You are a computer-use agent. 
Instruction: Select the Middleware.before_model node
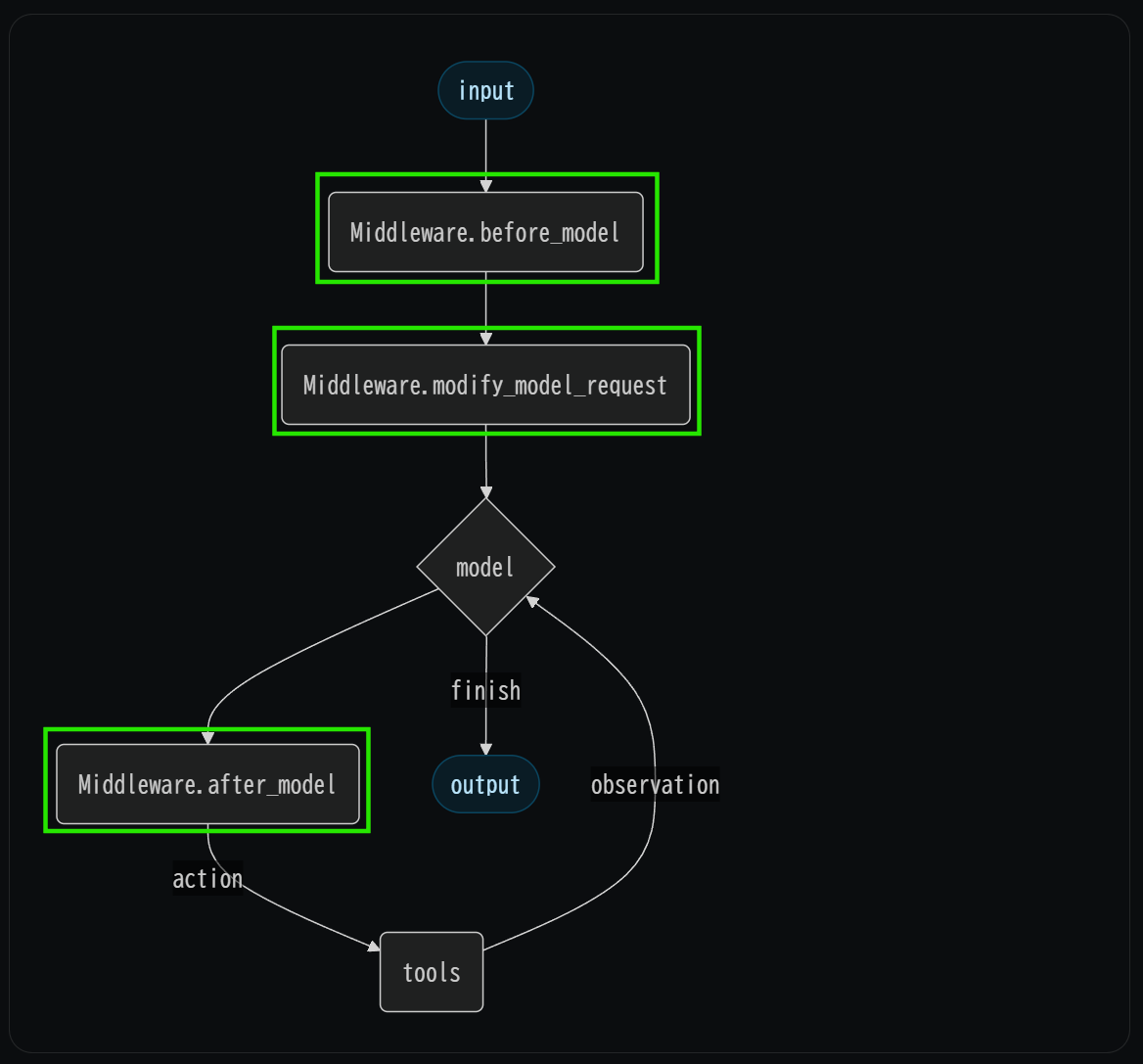pos(486,232)
